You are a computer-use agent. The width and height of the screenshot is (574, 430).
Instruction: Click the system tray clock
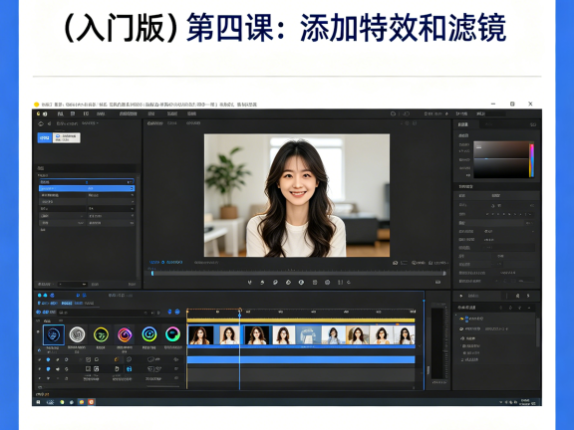(525, 402)
